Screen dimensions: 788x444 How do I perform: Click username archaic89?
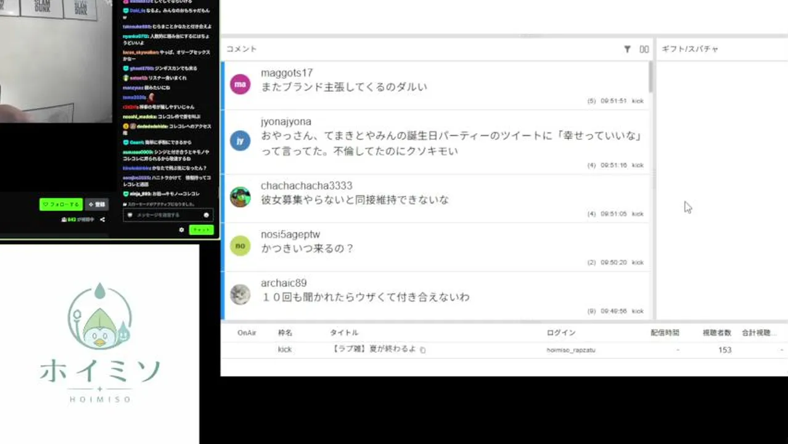point(284,283)
